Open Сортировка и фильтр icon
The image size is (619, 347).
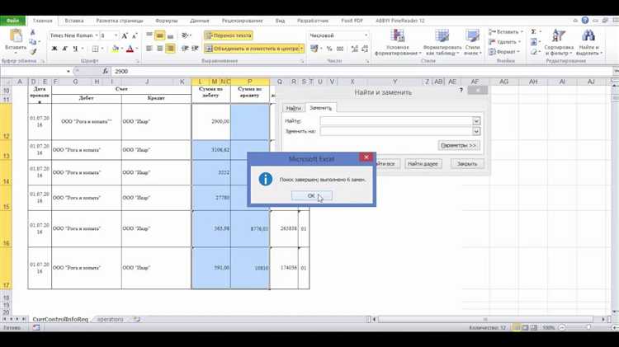(559, 36)
